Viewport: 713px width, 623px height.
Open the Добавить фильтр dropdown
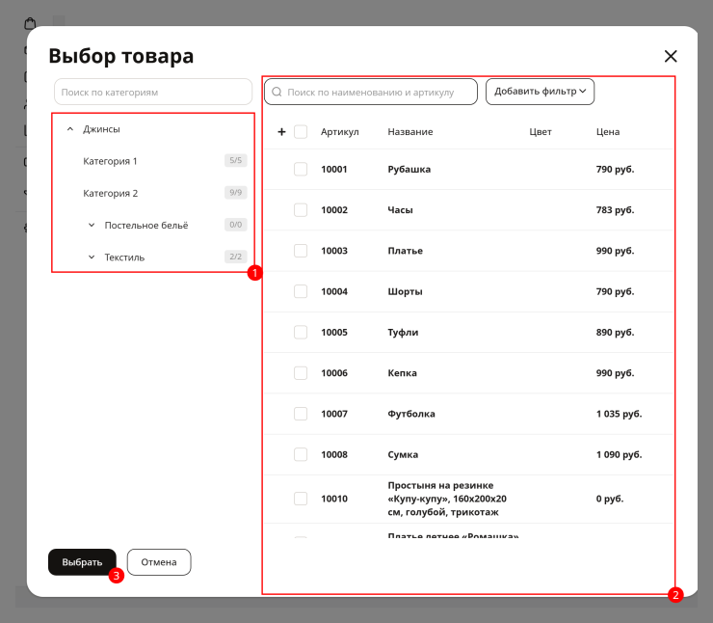[x=540, y=92]
